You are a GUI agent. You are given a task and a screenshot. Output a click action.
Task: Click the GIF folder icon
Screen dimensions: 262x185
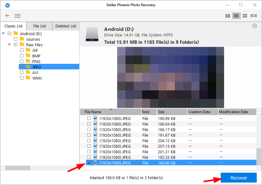[x=28, y=50]
